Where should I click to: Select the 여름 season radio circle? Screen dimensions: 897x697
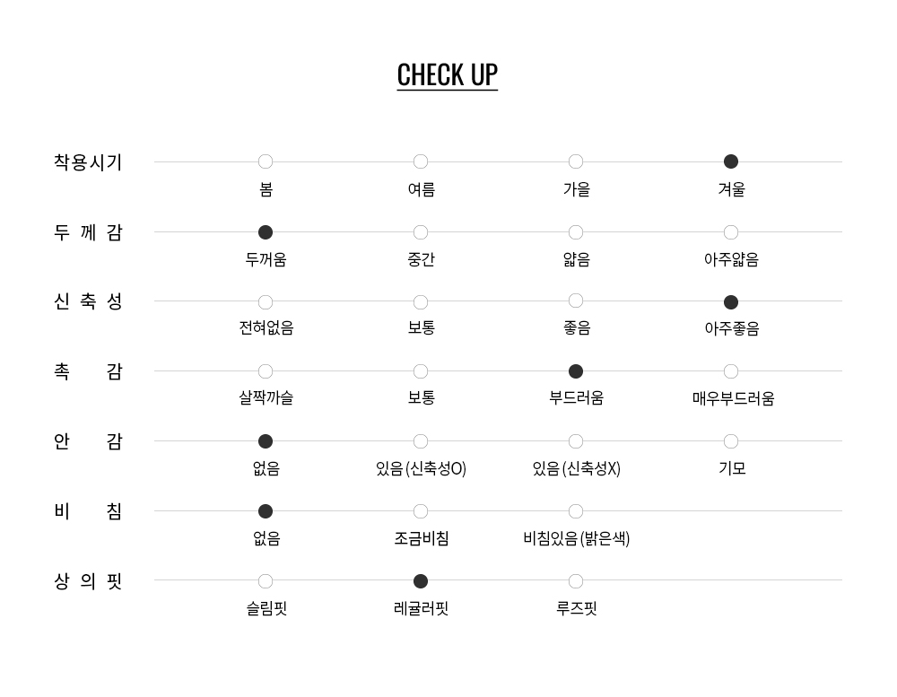tap(421, 162)
